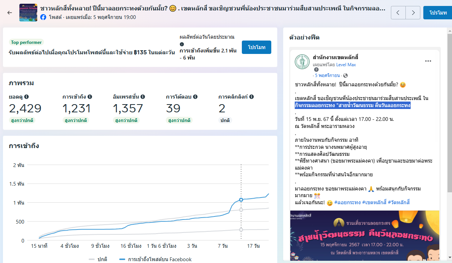Open three-dot menu on the post preview
The image size is (452, 263).
click(x=428, y=61)
